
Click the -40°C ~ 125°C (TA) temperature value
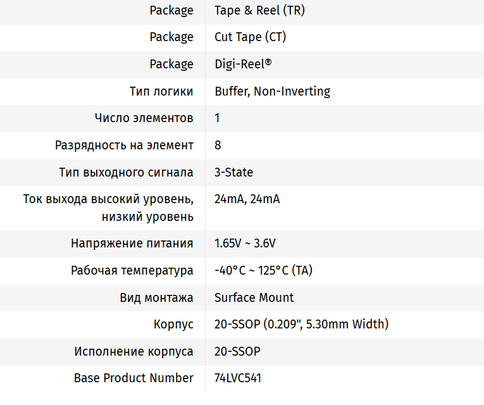click(x=263, y=271)
